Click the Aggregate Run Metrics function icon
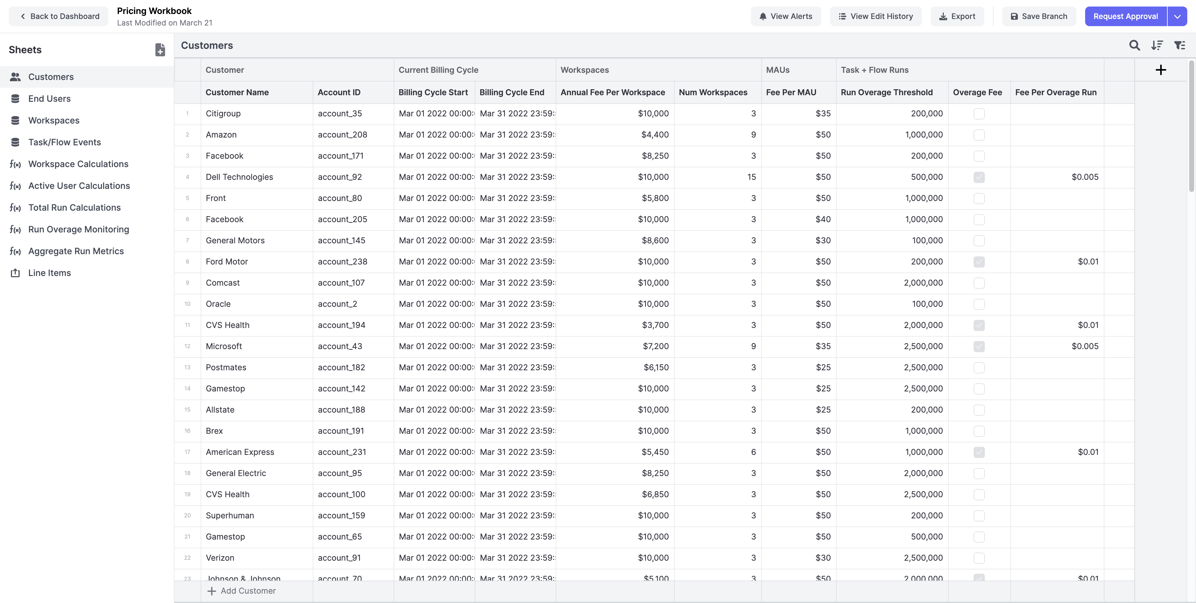 pos(15,251)
